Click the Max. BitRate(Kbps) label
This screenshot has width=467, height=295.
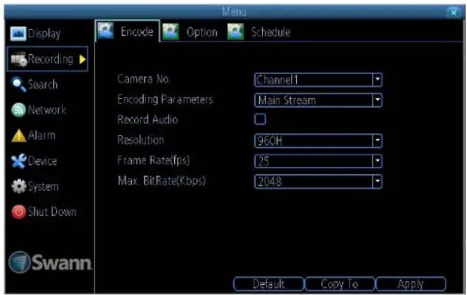[162, 181]
